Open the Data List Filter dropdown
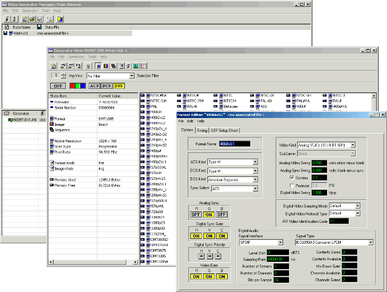This screenshot has height=292, width=387. pos(132,76)
